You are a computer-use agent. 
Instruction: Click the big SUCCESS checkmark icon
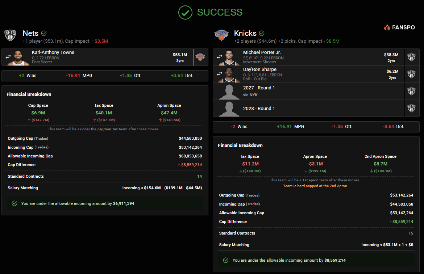[185, 12]
